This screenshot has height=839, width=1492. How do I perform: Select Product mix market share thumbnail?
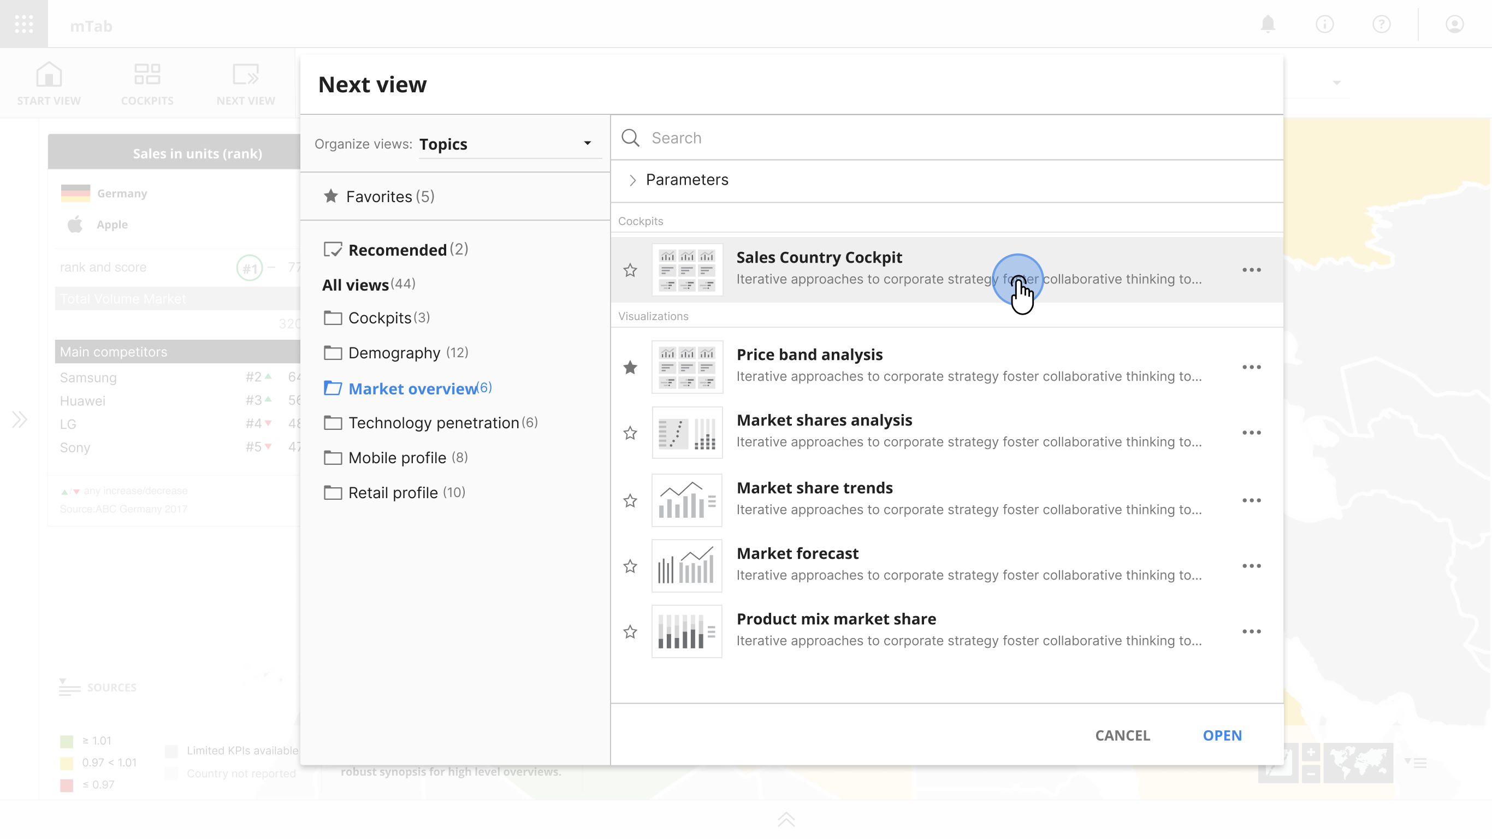click(x=688, y=631)
